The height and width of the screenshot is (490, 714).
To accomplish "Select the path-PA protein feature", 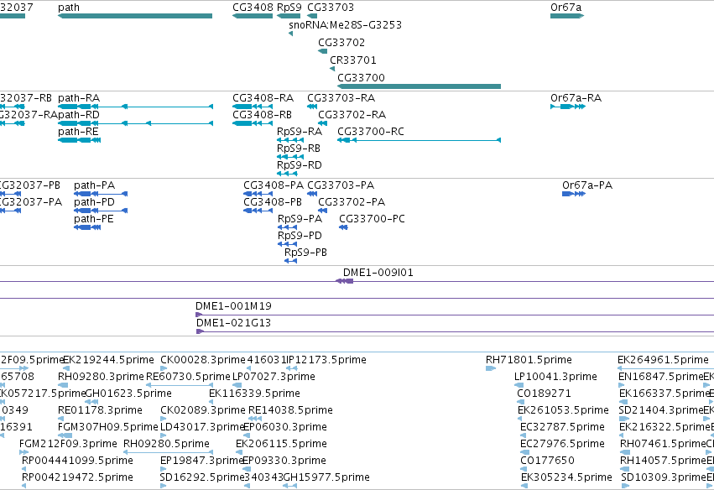I will (x=101, y=194).
